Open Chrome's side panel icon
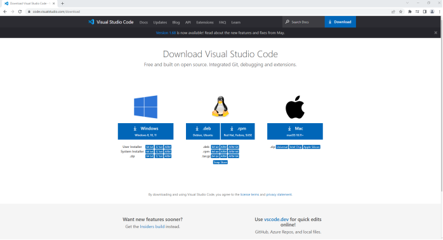This screenshot has width=443, height=240. click(x=425, y=11)
